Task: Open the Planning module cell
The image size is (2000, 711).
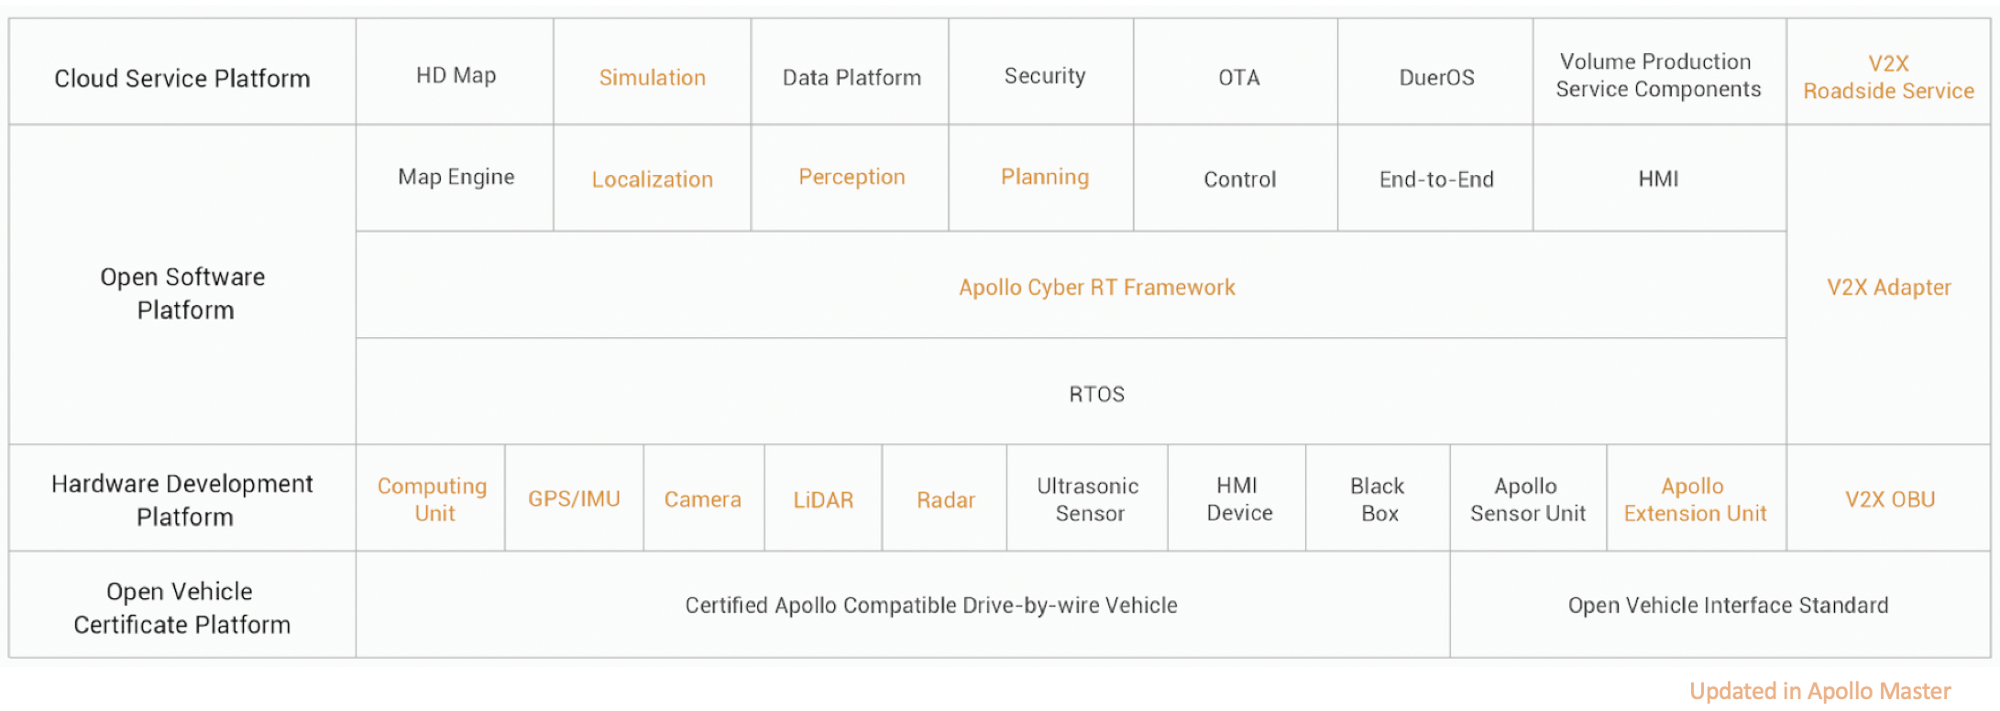Action: [1044, 177]
